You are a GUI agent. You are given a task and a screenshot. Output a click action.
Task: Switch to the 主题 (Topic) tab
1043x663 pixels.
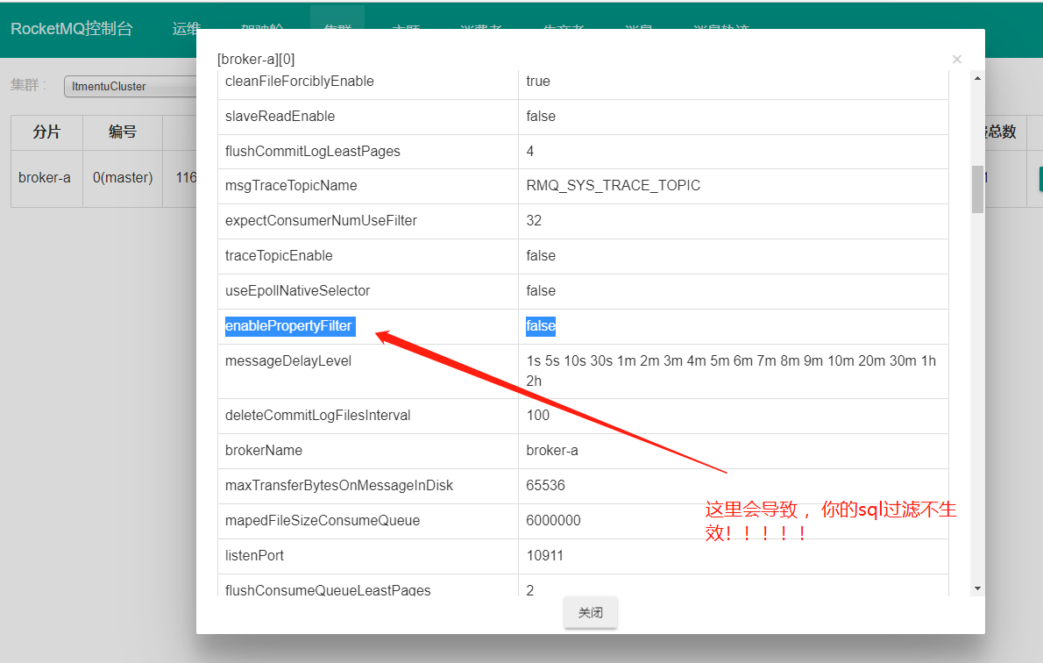pos(407,29)
